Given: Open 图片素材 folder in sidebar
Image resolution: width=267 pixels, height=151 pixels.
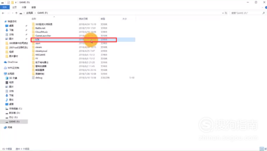Looking at the screenshot, I should coord(14,56).
